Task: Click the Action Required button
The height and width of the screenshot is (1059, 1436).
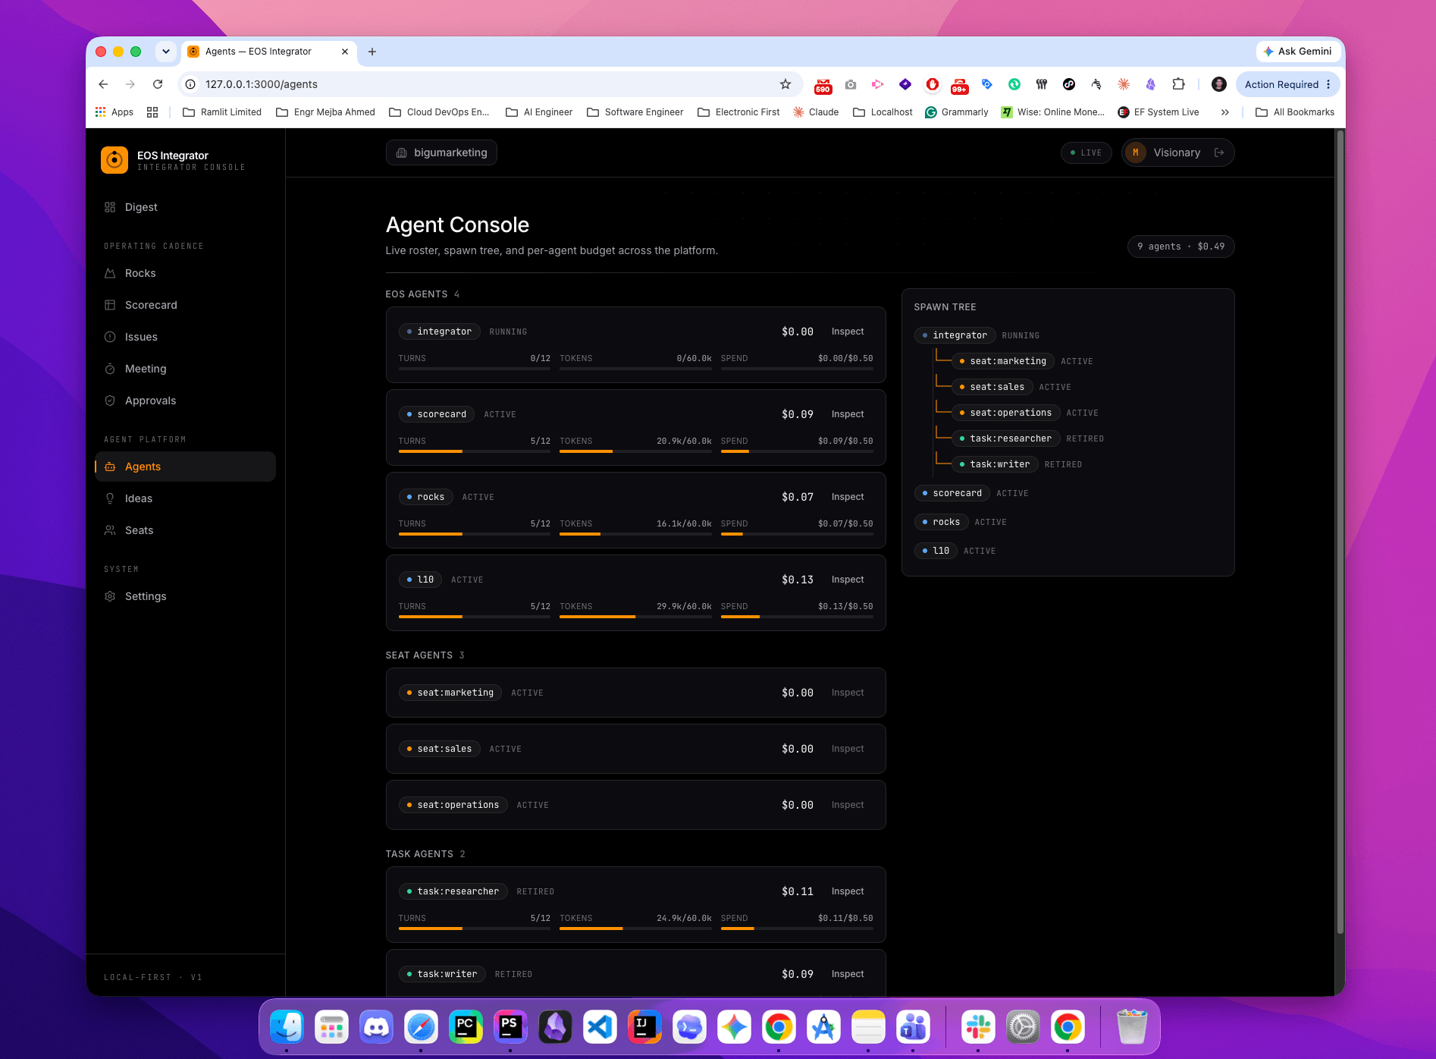Action: [x=1287, y=84]
